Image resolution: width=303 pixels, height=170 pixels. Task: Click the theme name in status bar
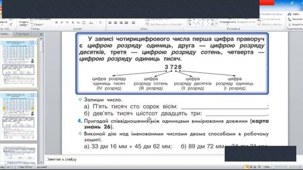point(25,167)
